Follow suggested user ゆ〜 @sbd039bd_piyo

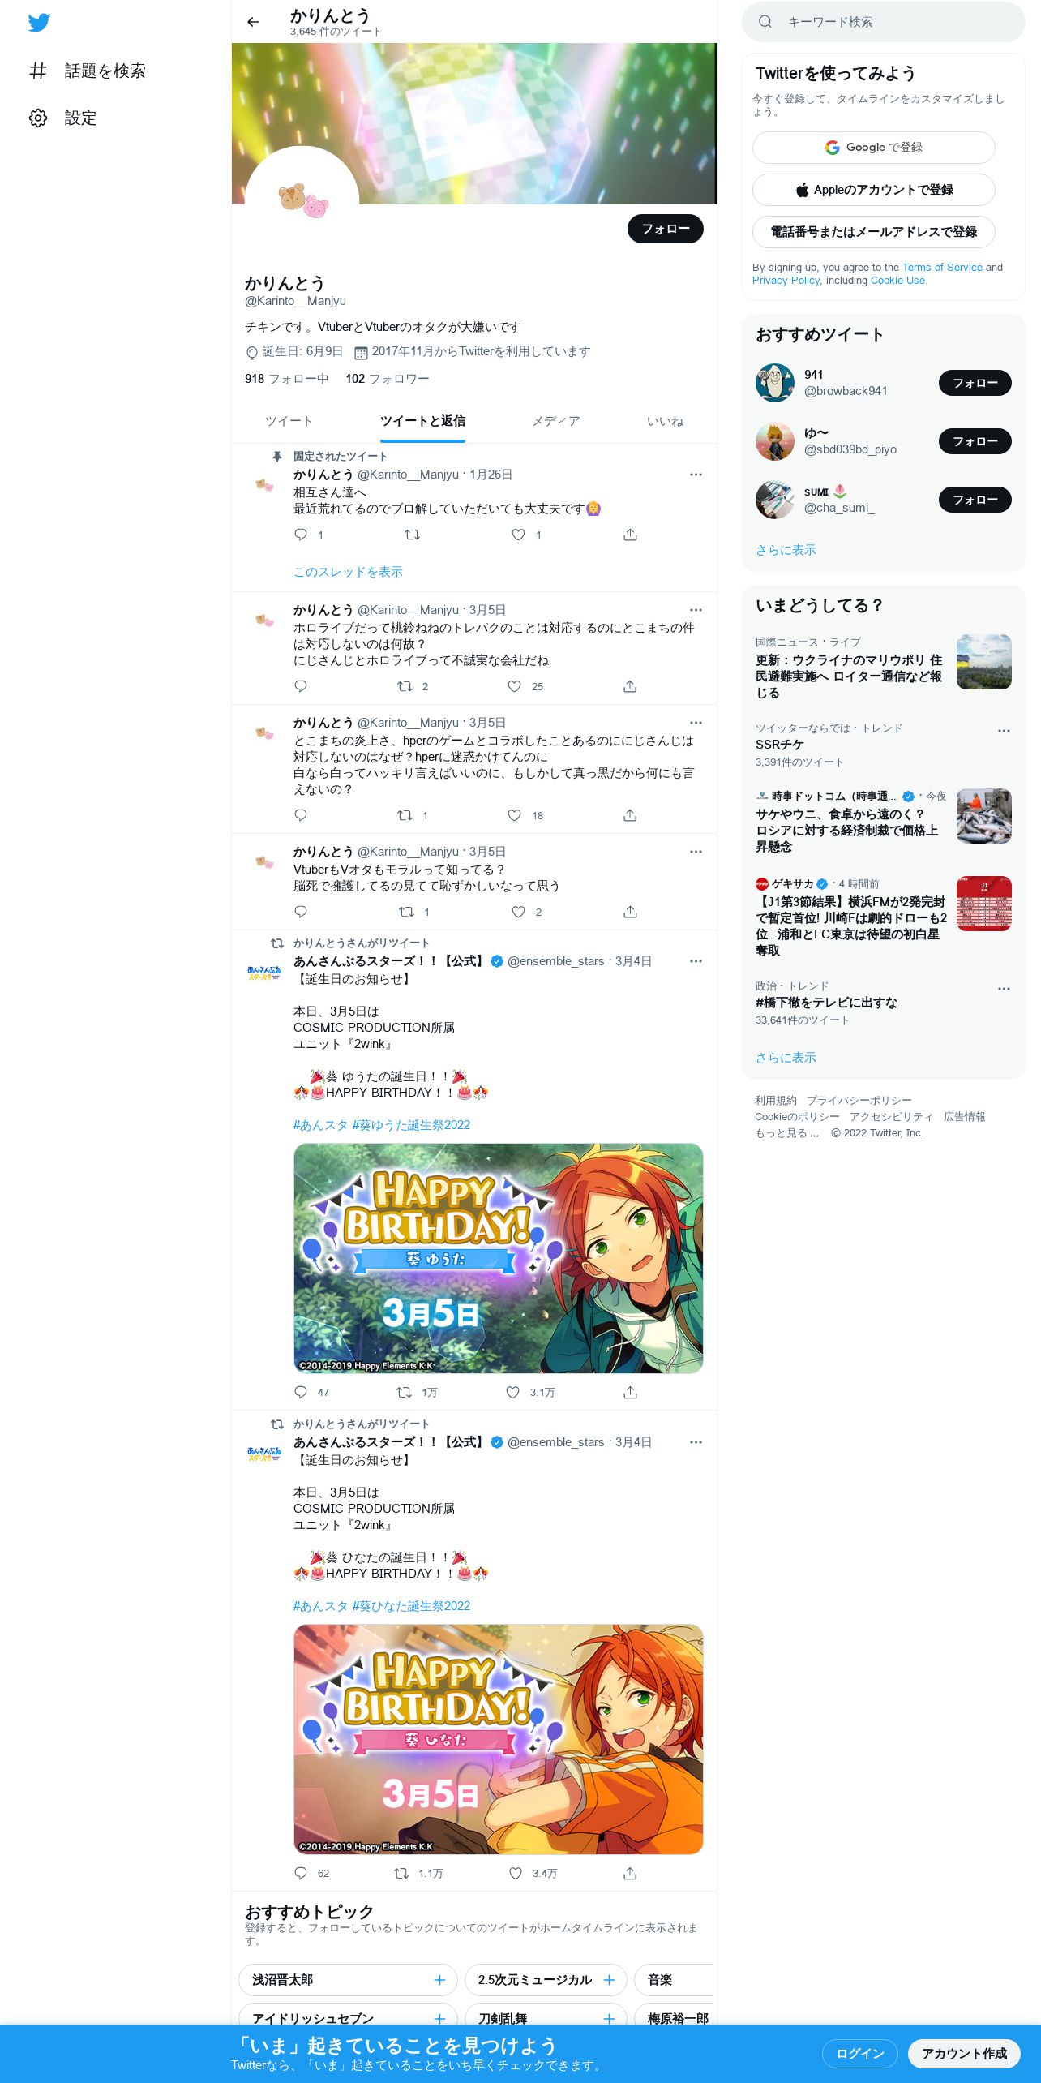click(x=975, y=441)
